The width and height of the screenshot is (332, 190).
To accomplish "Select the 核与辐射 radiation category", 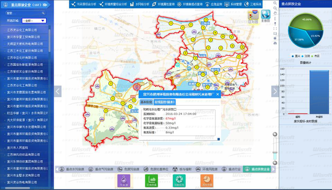I will [180, 169].
